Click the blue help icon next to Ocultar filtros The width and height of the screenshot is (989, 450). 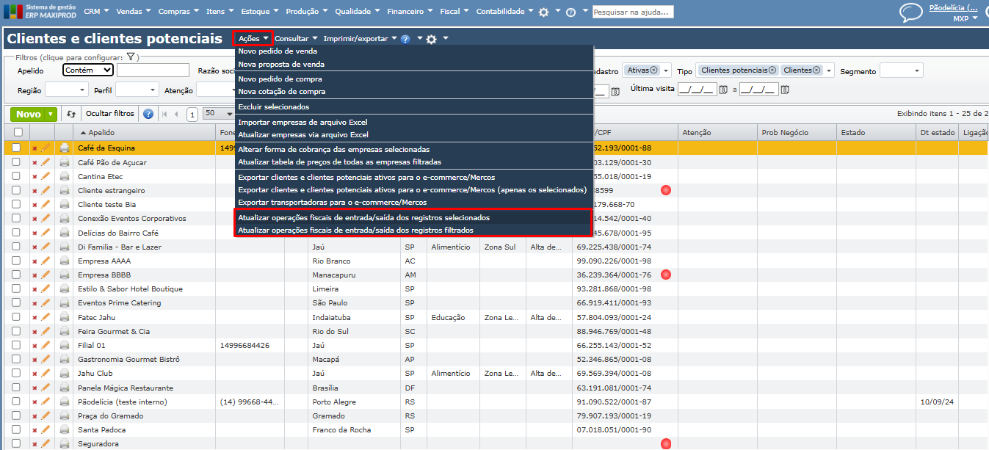pos(148,114)
